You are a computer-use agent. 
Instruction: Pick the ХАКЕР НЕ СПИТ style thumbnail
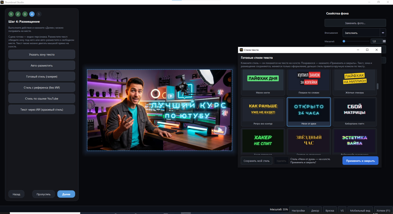263,141
